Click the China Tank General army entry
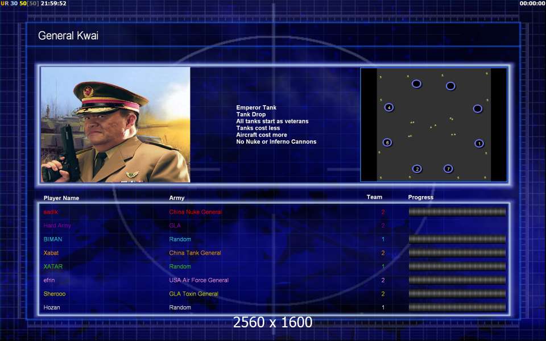This screenshot has height=341, width=546. pyautogui.click(x=195, y=253)
